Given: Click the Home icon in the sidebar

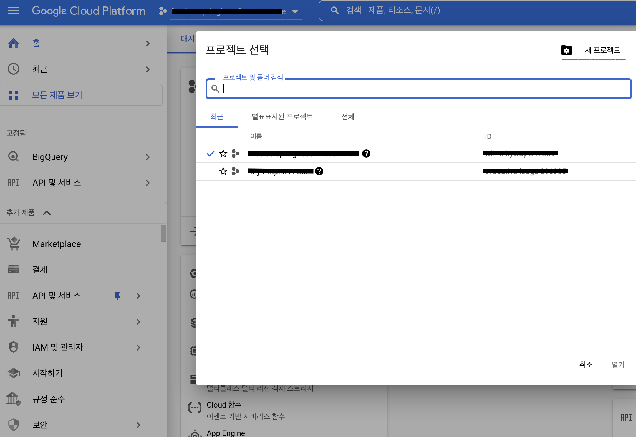Looking at the screenshot, I should pyautogui.click(x=14, y=43).
